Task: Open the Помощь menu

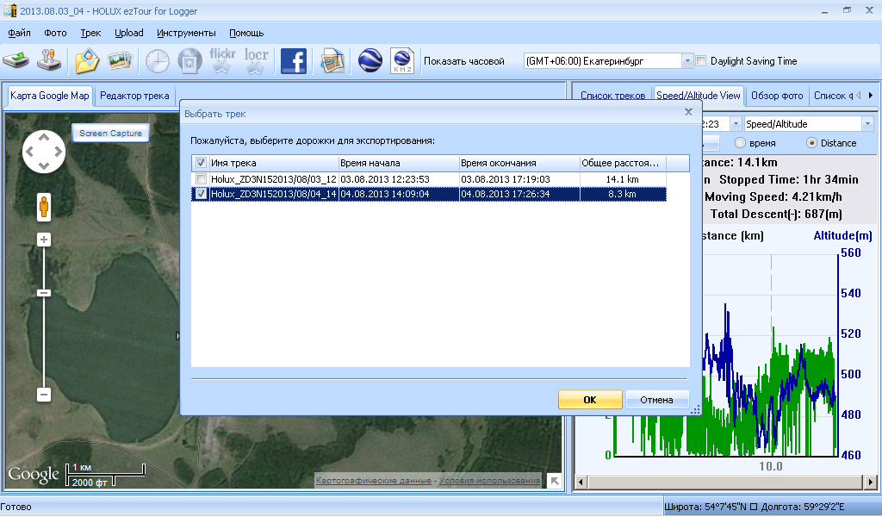Action: pyautogui.click(x=246, y=33)
